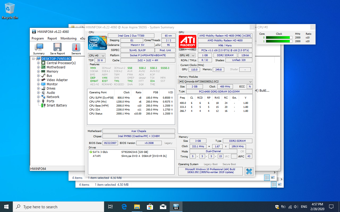Open the Recycle Bin desktop icon

(x=10, y=11)
